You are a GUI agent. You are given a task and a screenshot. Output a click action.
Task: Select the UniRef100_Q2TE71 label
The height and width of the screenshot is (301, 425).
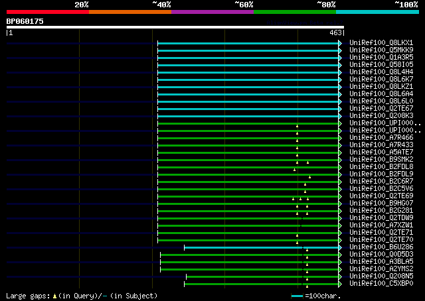coord(381,233)
